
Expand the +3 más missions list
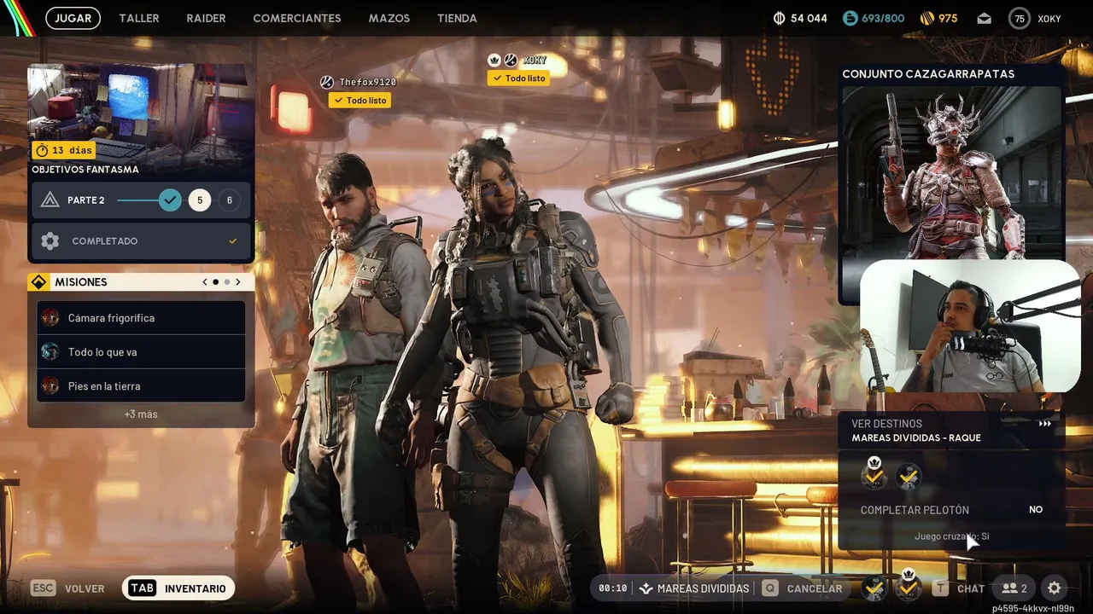click(141, 414)
